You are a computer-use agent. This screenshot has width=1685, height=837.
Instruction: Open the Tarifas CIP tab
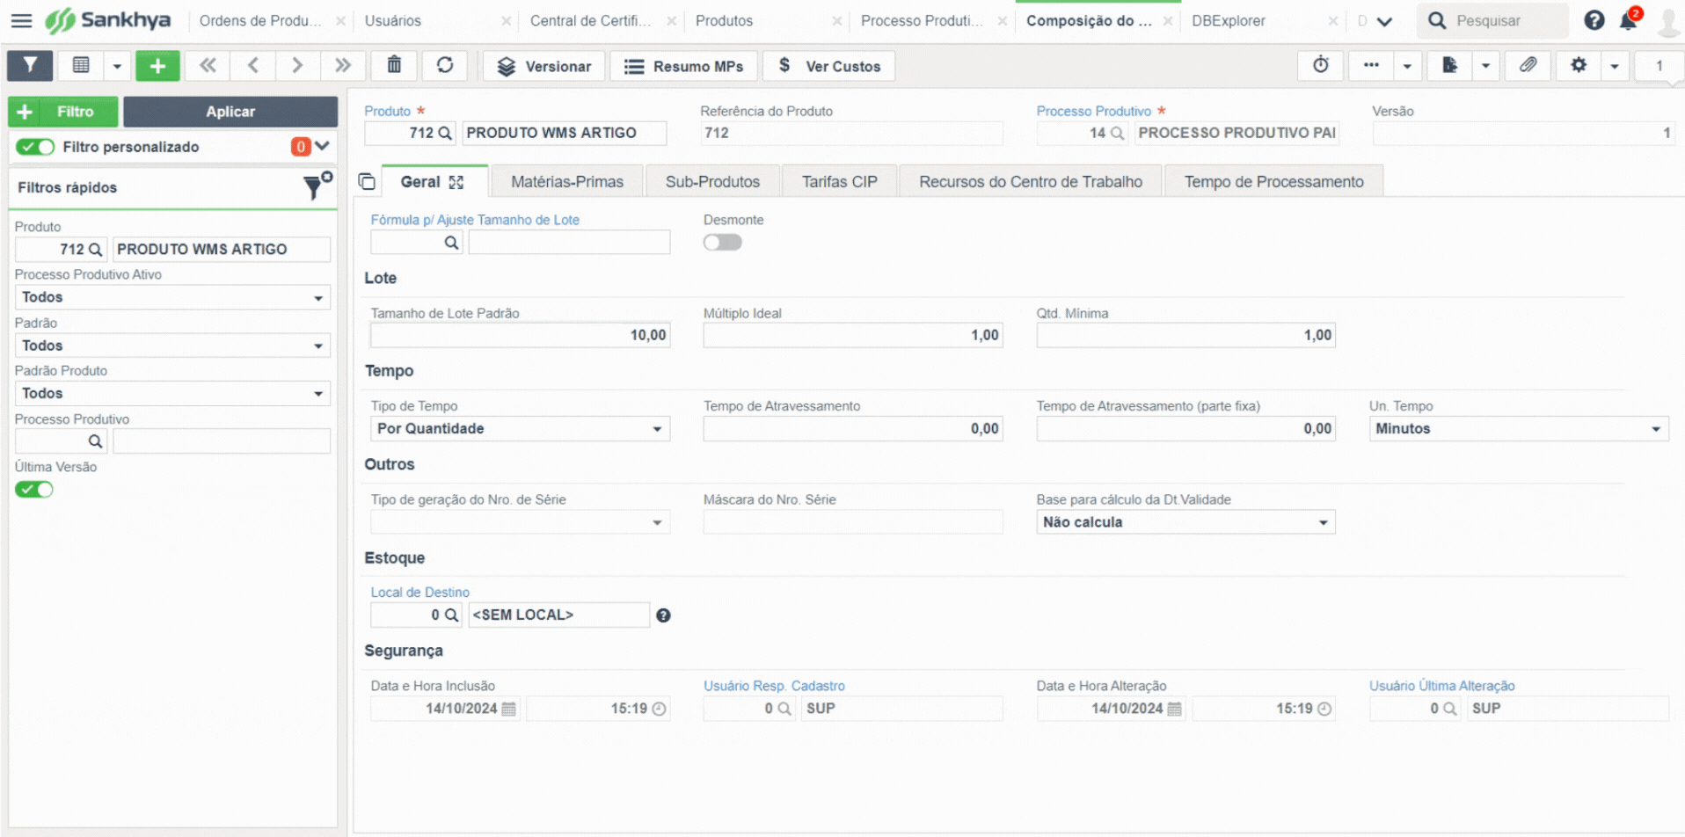pyautogui.click(x=840, y=182)
